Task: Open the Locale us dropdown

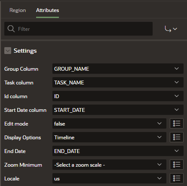Action: [109, 178]
